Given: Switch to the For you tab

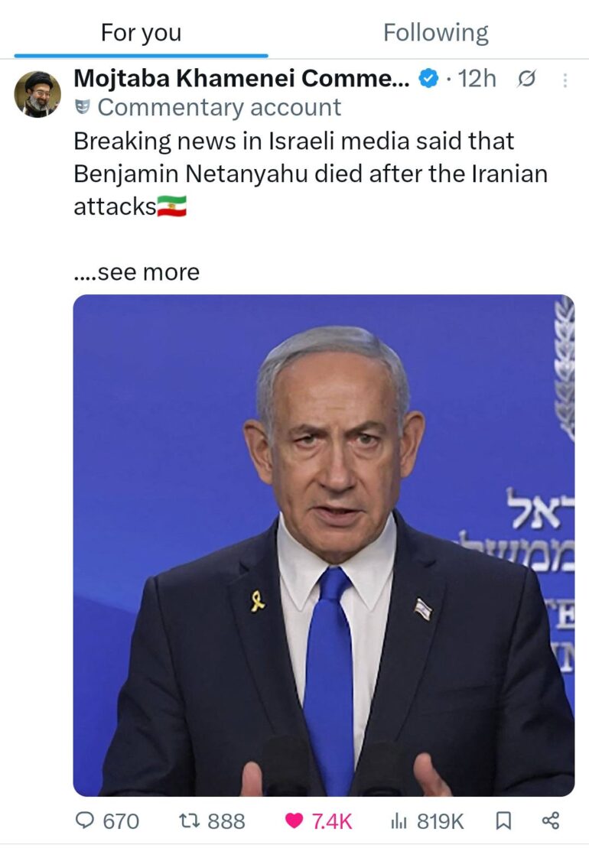Looking at the screenshot, I should click(x=142, y=33).
